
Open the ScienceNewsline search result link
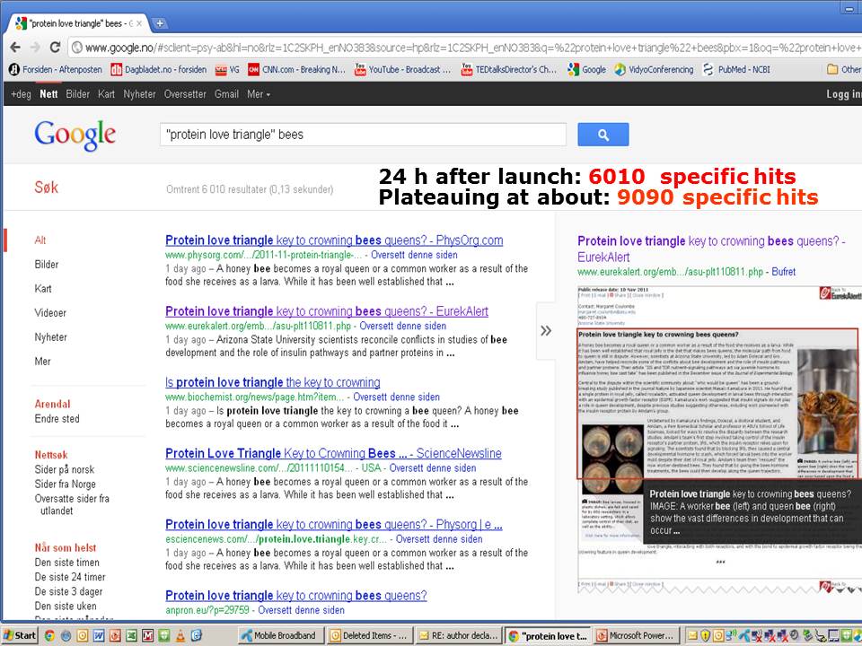pyautogui.click(x=333, y=453)
